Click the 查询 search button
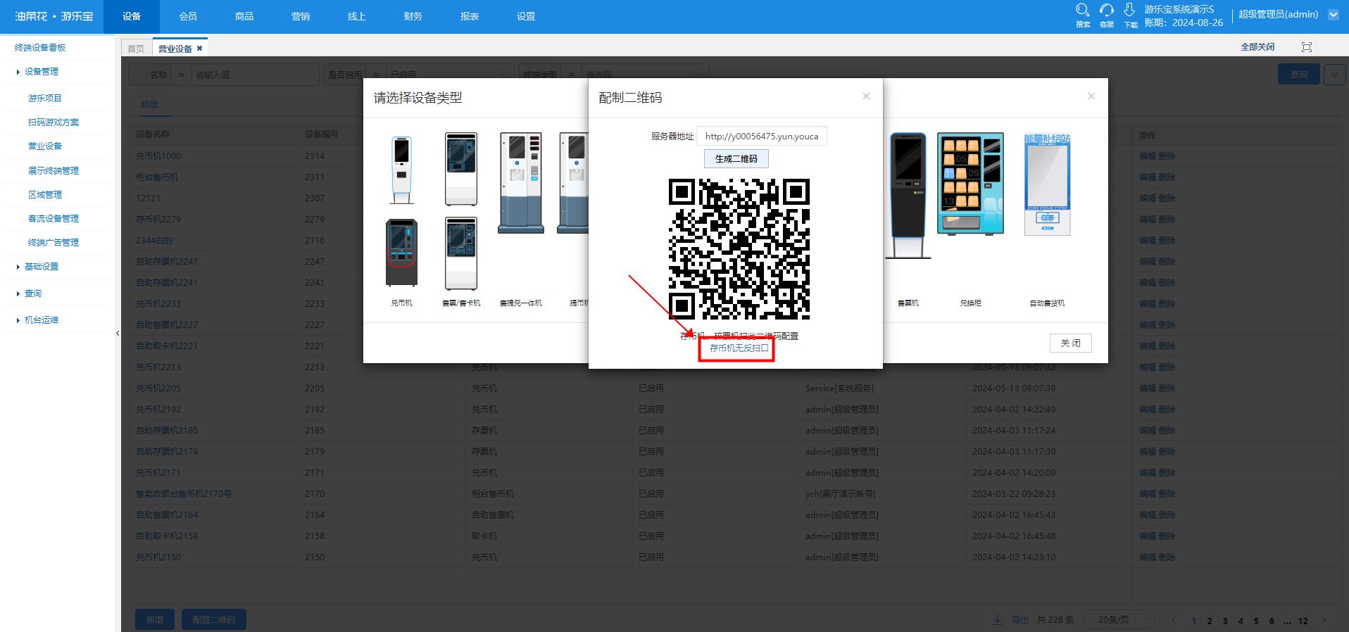The image size is (1349, 632). (x=1299, y=75)
